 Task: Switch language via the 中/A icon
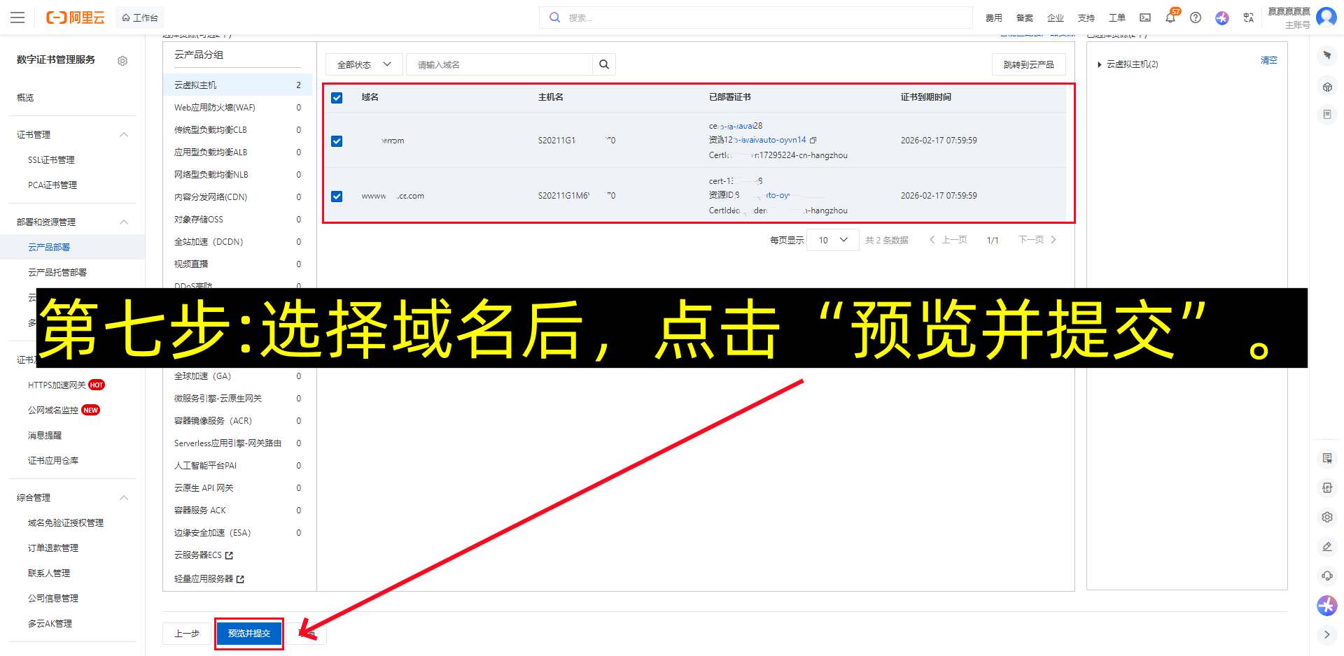[x=1249, y=17]
